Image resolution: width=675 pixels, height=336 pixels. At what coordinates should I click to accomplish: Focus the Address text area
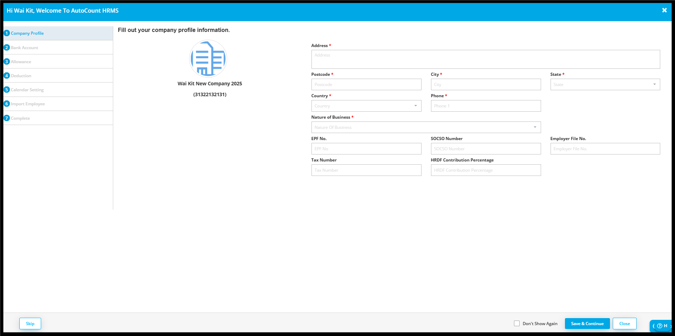click(x=486, y=59)
